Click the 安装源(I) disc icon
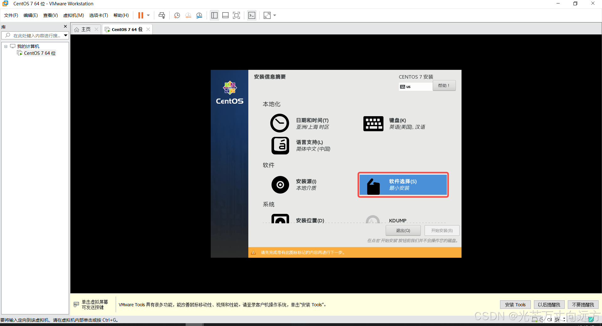This screenshot has width=602, height=326. pyautogui.click(x=280, y=185)
